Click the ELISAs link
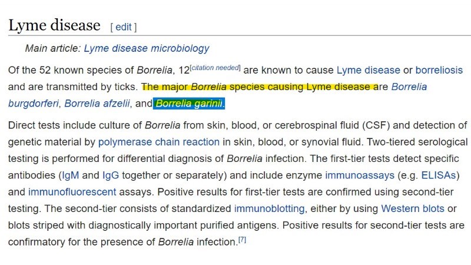 tap(439, 175)
